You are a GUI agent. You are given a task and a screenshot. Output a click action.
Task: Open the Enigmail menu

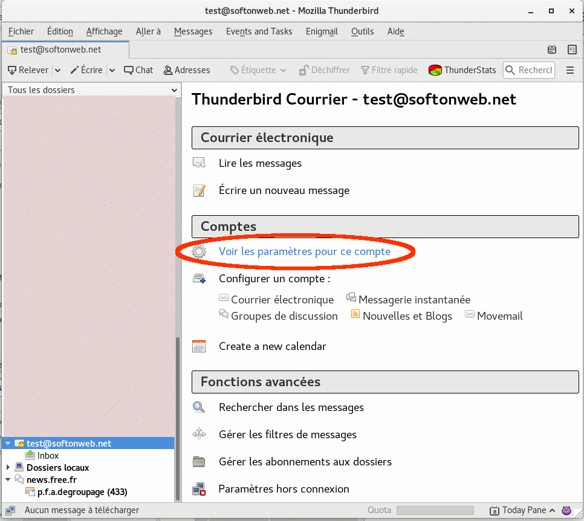click(x=321, y=31)
